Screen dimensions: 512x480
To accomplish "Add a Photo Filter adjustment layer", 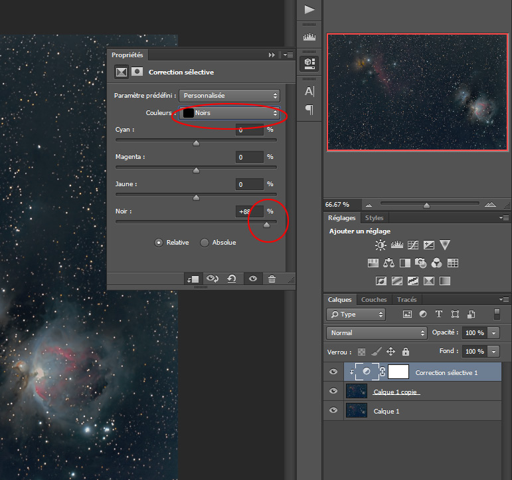I will point(420,263).
